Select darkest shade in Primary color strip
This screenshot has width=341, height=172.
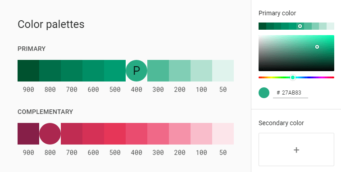point(262,26)
